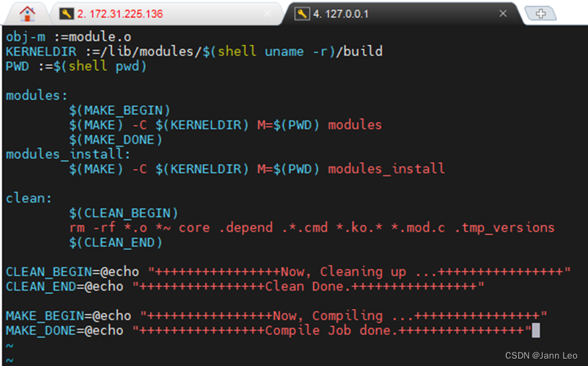Click the 'MAKE_BEGIN=@echo' variable definition
588x366 pixels.
69,316
